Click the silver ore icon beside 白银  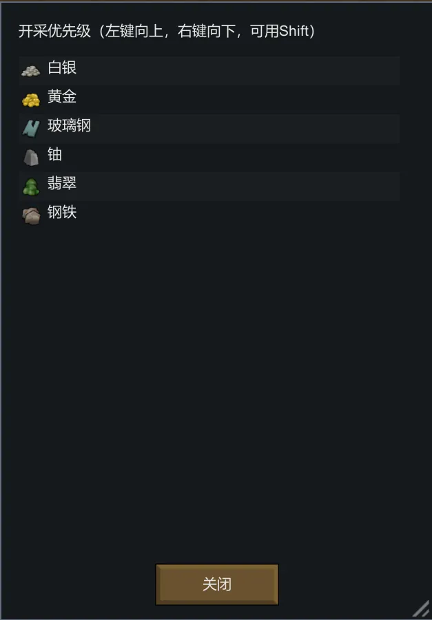click(x=30, y=70)
